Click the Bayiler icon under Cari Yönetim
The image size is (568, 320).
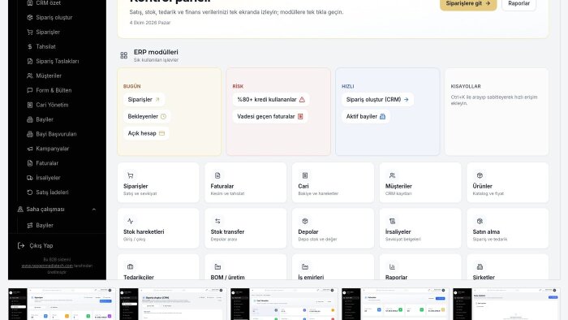[x=30, y=119]
